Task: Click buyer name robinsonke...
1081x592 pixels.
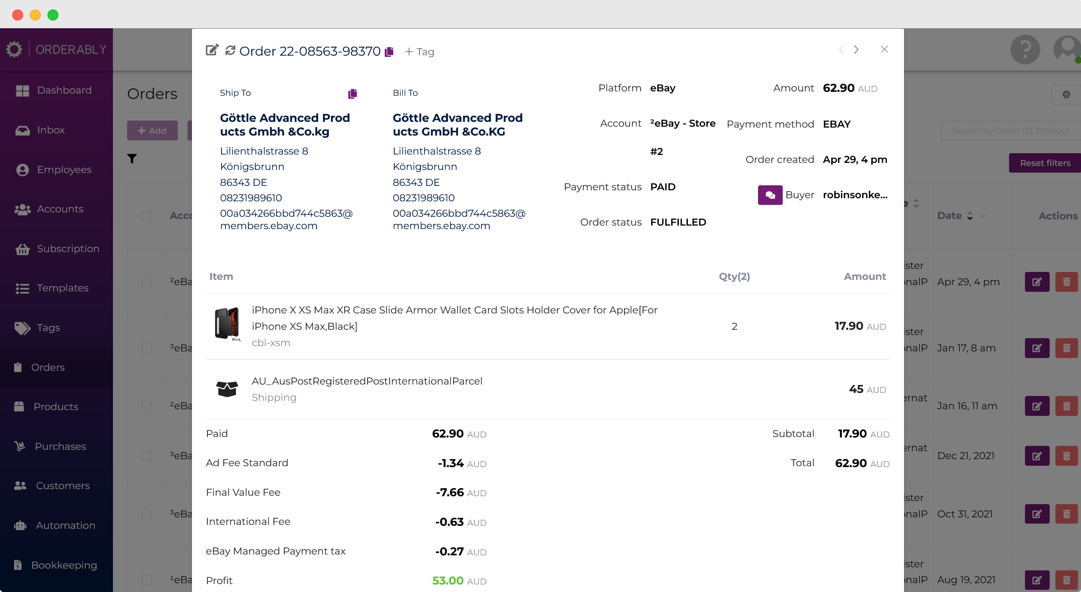Action: click(x=855, y=195)
